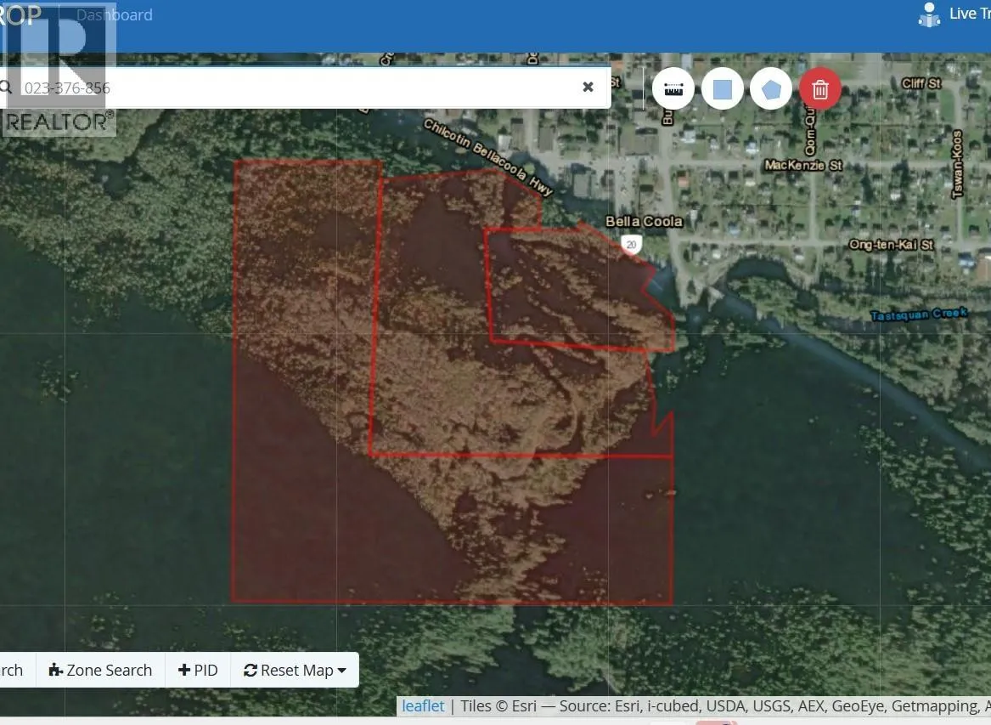Click the Live Training reader icon
This screenshot has height=725, width=991.
(930, 14)
